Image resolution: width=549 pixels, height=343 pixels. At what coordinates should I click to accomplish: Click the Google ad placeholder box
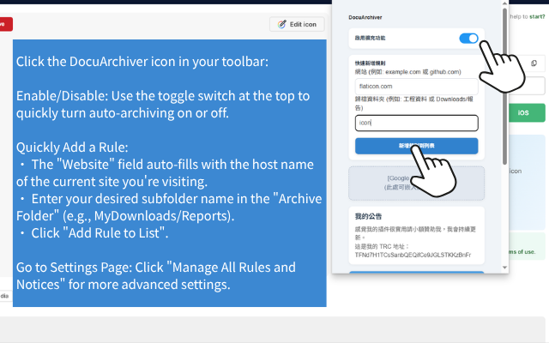(x=416, y=183)
